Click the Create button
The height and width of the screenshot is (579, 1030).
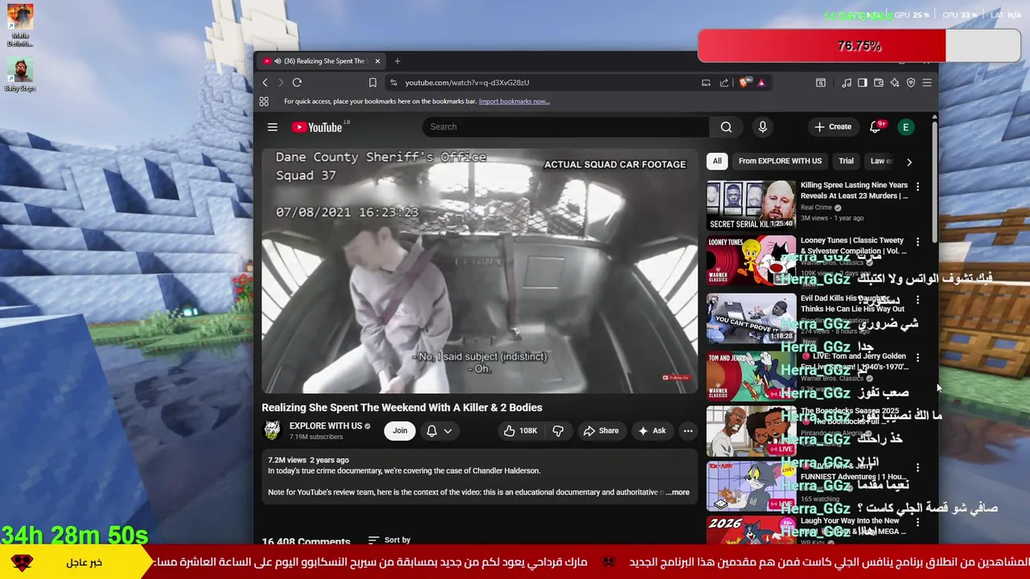pyautogui.click(x=833, y=127)
